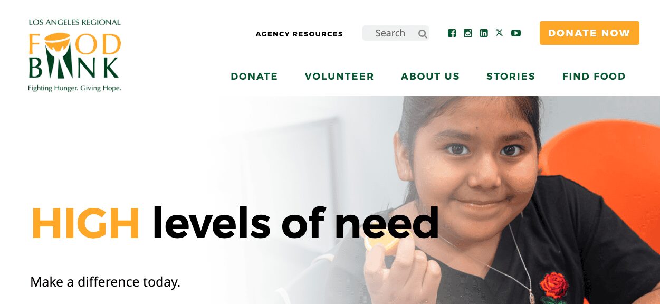This screenshot has height=304, width=660.
Task: Open the Donate navigation menu
Action: (x=254, y=77)
